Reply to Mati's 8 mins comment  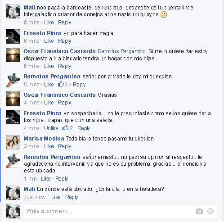coord(65,23)
